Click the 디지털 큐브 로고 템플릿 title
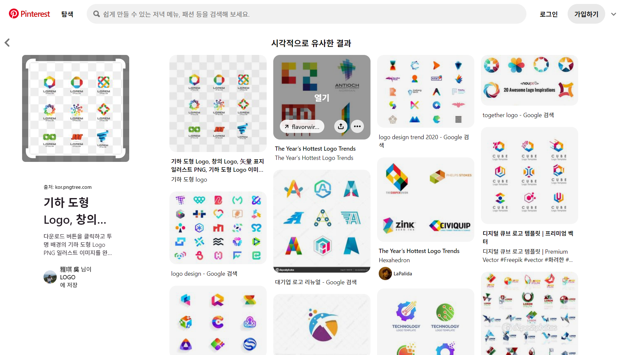Screen dimensions: 623x355 528,237
